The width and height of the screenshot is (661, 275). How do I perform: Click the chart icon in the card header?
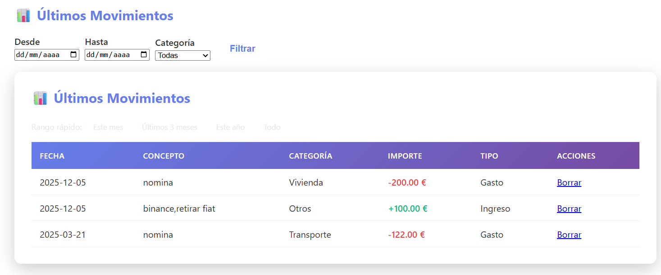(x=40, y=98)
